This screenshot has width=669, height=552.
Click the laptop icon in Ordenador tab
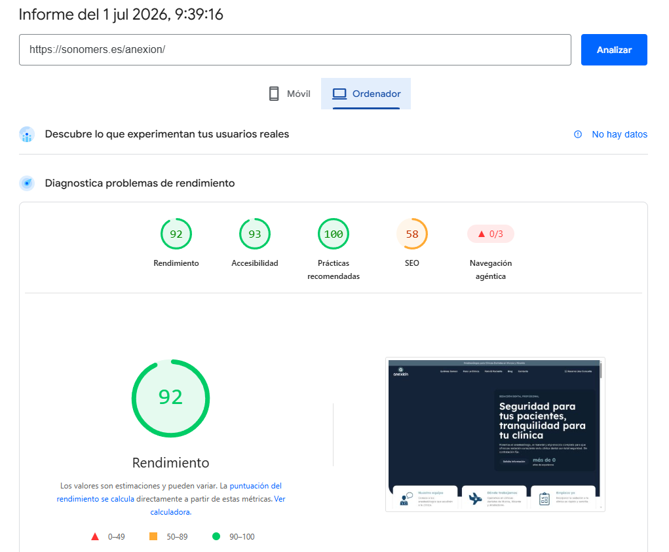[339, 94]
